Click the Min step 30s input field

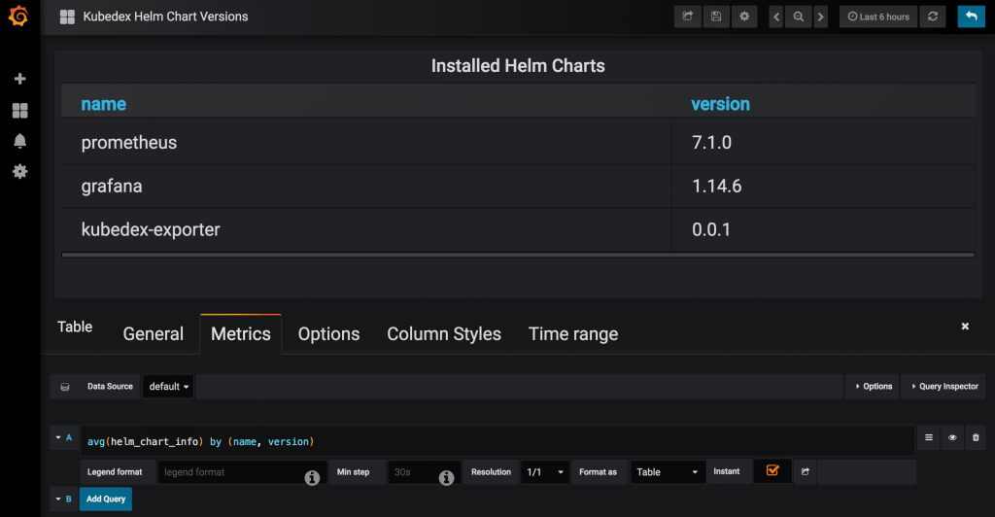(424, 472)
